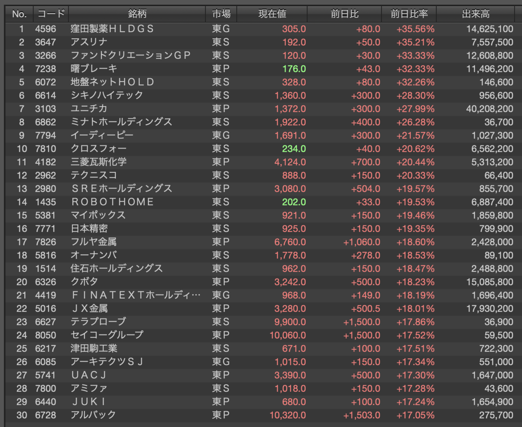Click 住石ホールディングス stock name
The image size is (522, 427).
click(117, 268)
